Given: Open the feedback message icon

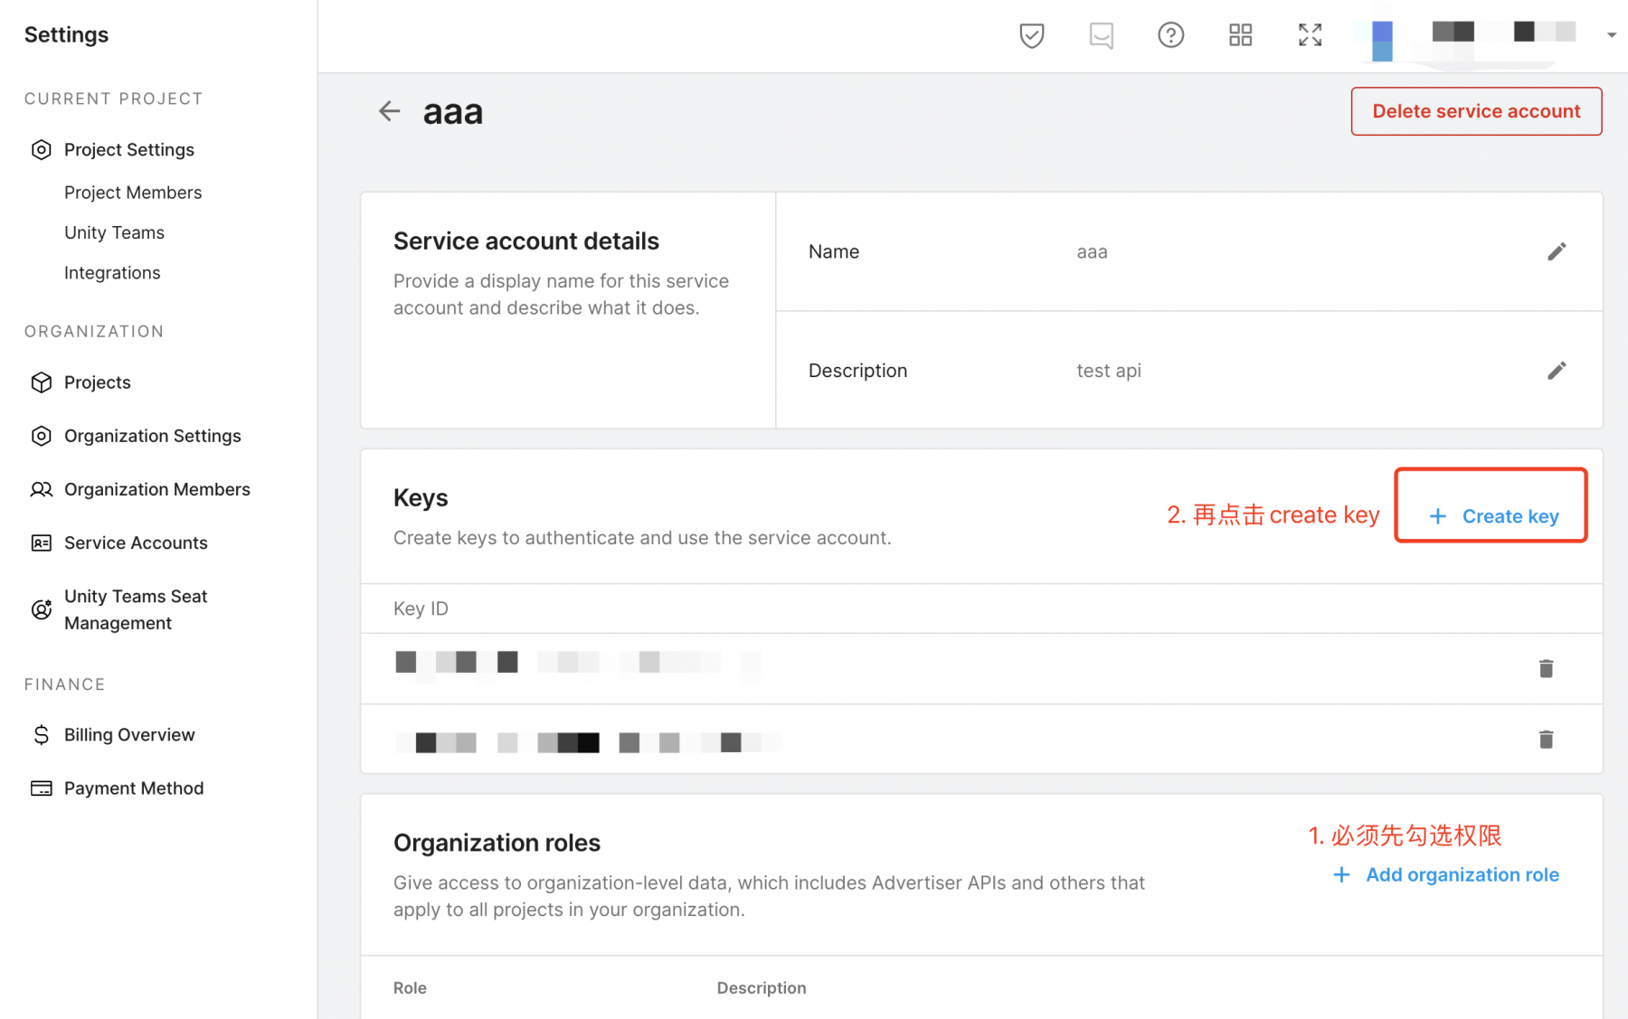Looking at the screenshot, I should [1101, 35].
